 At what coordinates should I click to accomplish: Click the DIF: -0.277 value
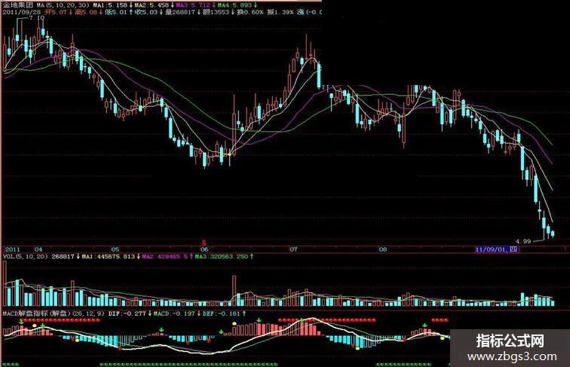(x=127, y=313)
